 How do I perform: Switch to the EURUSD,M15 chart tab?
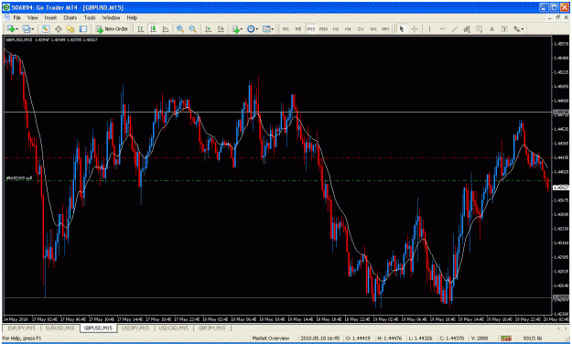tap(59, 328)
